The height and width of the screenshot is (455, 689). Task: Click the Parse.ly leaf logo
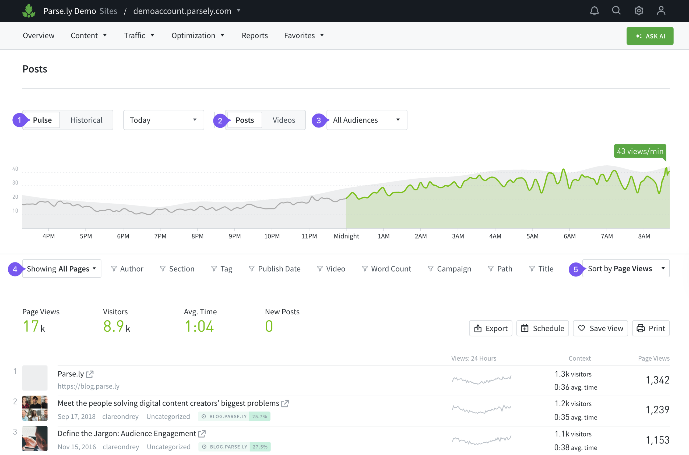pyautogui.click(x=29, y=11)
